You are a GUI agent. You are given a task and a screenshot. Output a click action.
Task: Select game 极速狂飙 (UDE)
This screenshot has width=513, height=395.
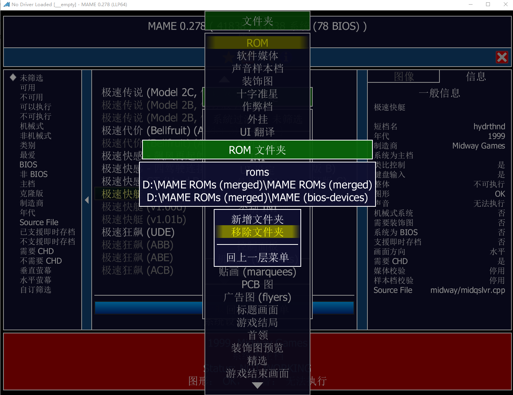point(138,232)
